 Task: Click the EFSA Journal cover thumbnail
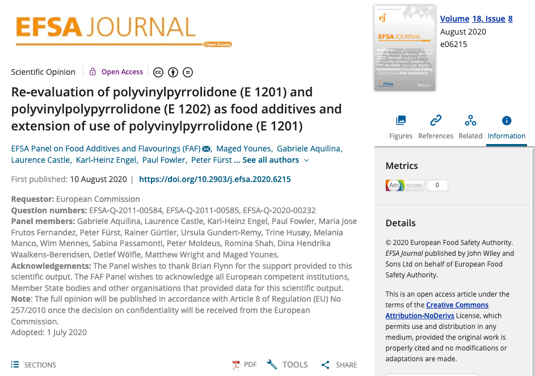coord(405,48)
